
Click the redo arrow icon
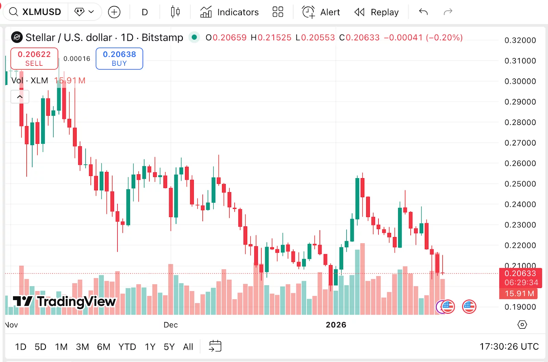[448, 12]
